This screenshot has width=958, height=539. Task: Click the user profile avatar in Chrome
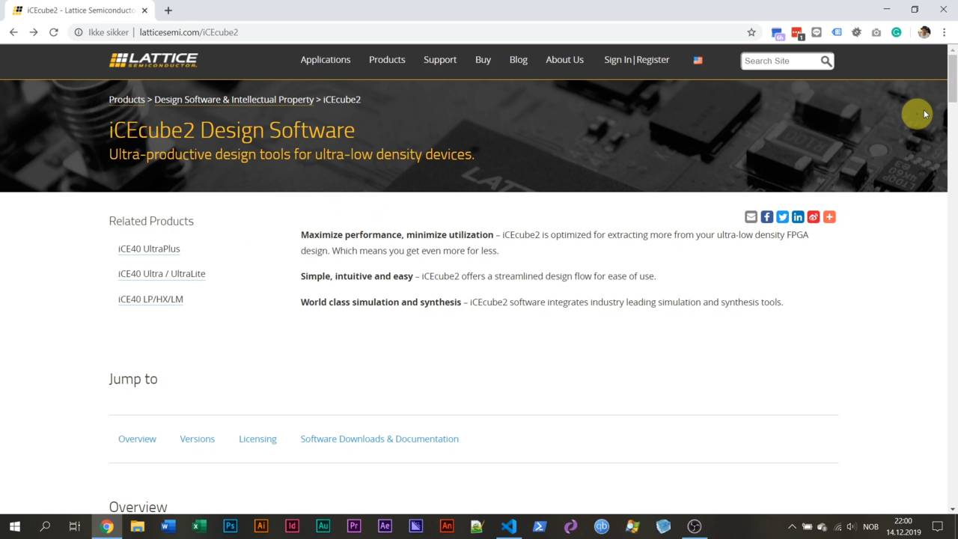click(x=924, y=32)
